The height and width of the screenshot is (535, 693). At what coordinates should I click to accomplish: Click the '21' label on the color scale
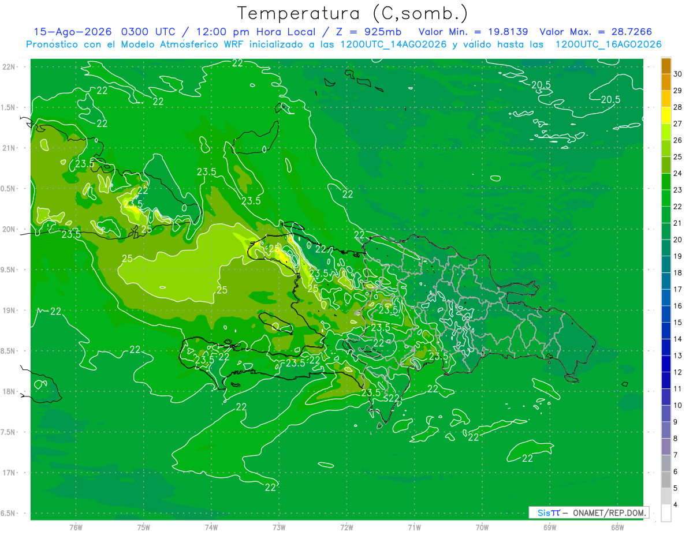[x=678, y=223]
